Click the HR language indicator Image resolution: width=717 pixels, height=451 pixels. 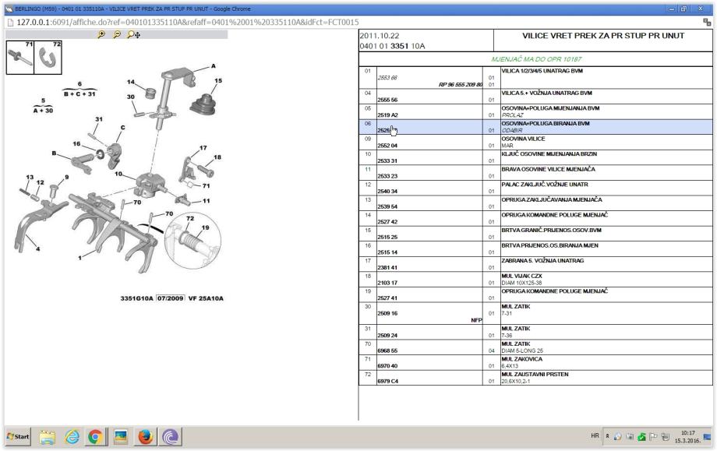[x=595, y=436]
